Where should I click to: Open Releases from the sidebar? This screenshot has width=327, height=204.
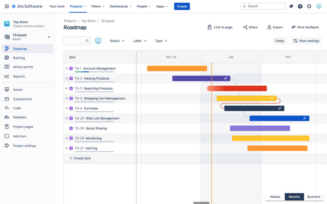(19, 117)
